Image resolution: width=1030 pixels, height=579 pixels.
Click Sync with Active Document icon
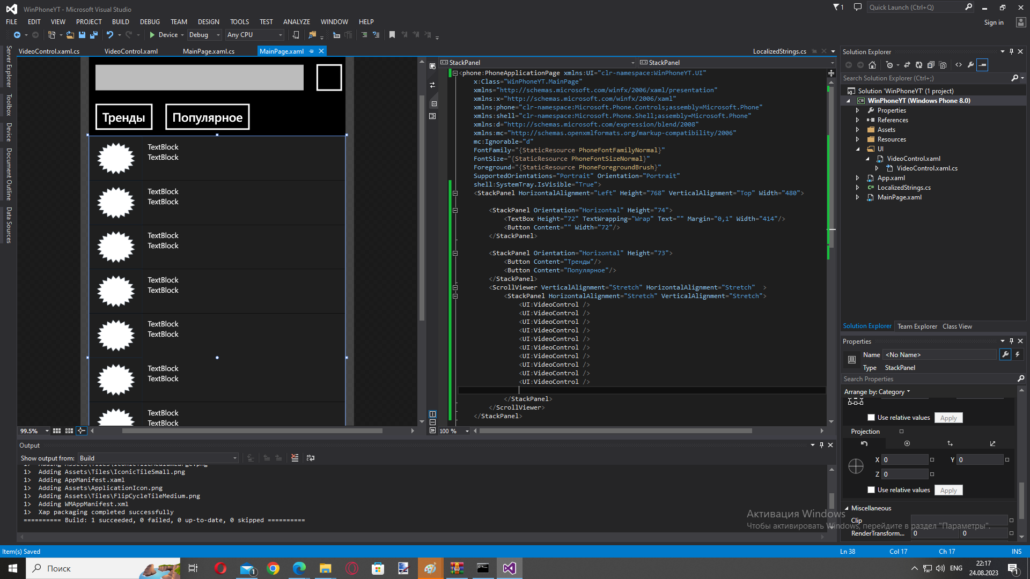point(907,65)
